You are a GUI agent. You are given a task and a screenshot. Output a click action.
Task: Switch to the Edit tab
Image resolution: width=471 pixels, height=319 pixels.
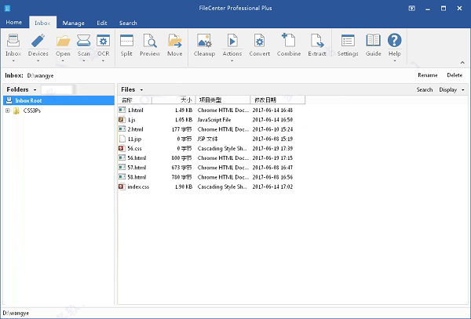(x=102, y=23)
